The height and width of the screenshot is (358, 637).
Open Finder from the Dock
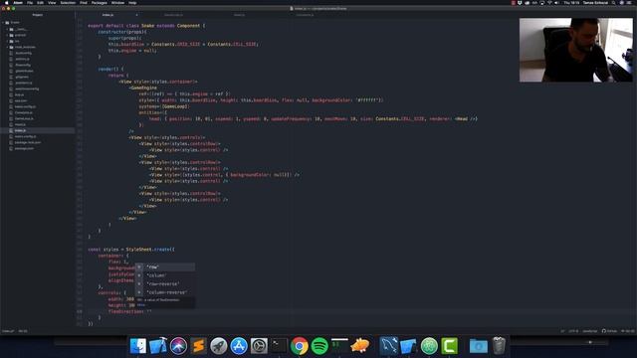pyautogui.click(x=138, y=346)
